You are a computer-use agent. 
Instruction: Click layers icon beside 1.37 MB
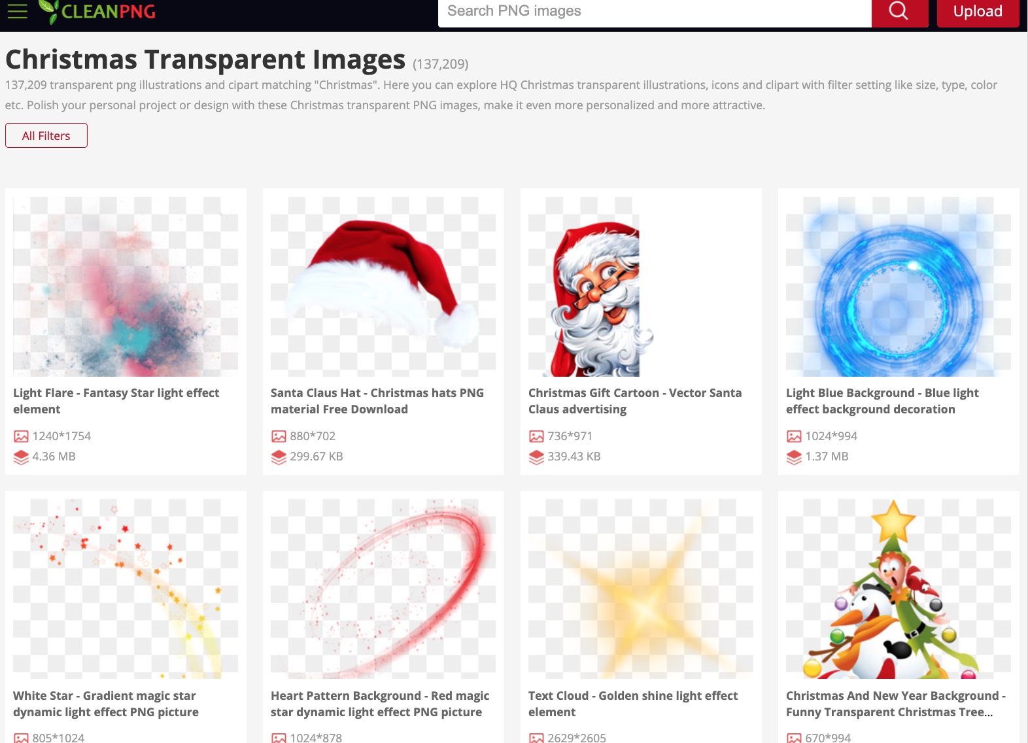click(x=794, y=457)
